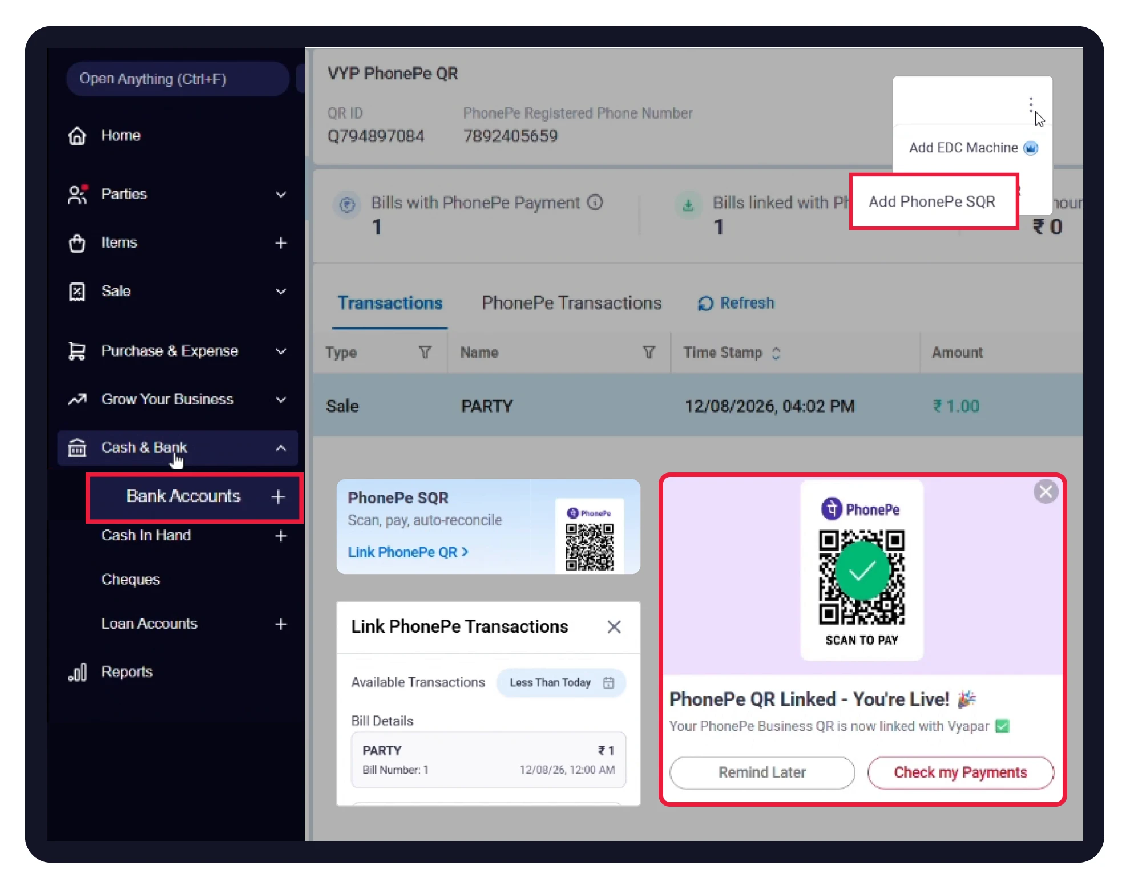This screenshot has height=890, width=1130.
Task: Click the info icon near Bills with PhonePe Payment
Action: (595, 203)
